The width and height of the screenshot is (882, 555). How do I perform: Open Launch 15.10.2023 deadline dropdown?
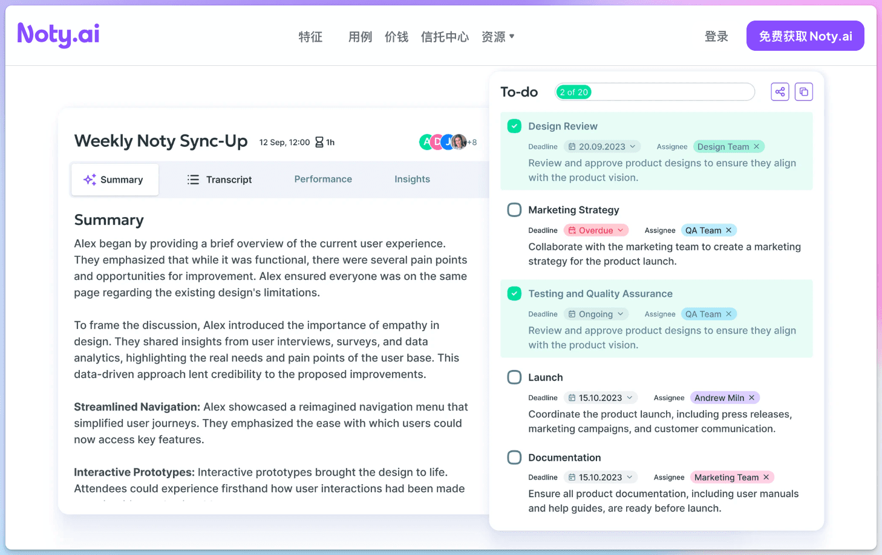[x=601, y=398]
